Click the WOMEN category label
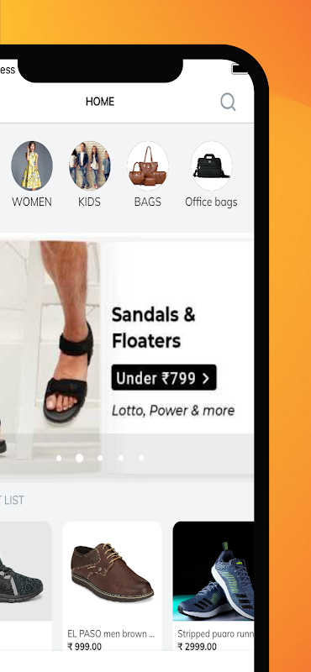 (32, 202)
